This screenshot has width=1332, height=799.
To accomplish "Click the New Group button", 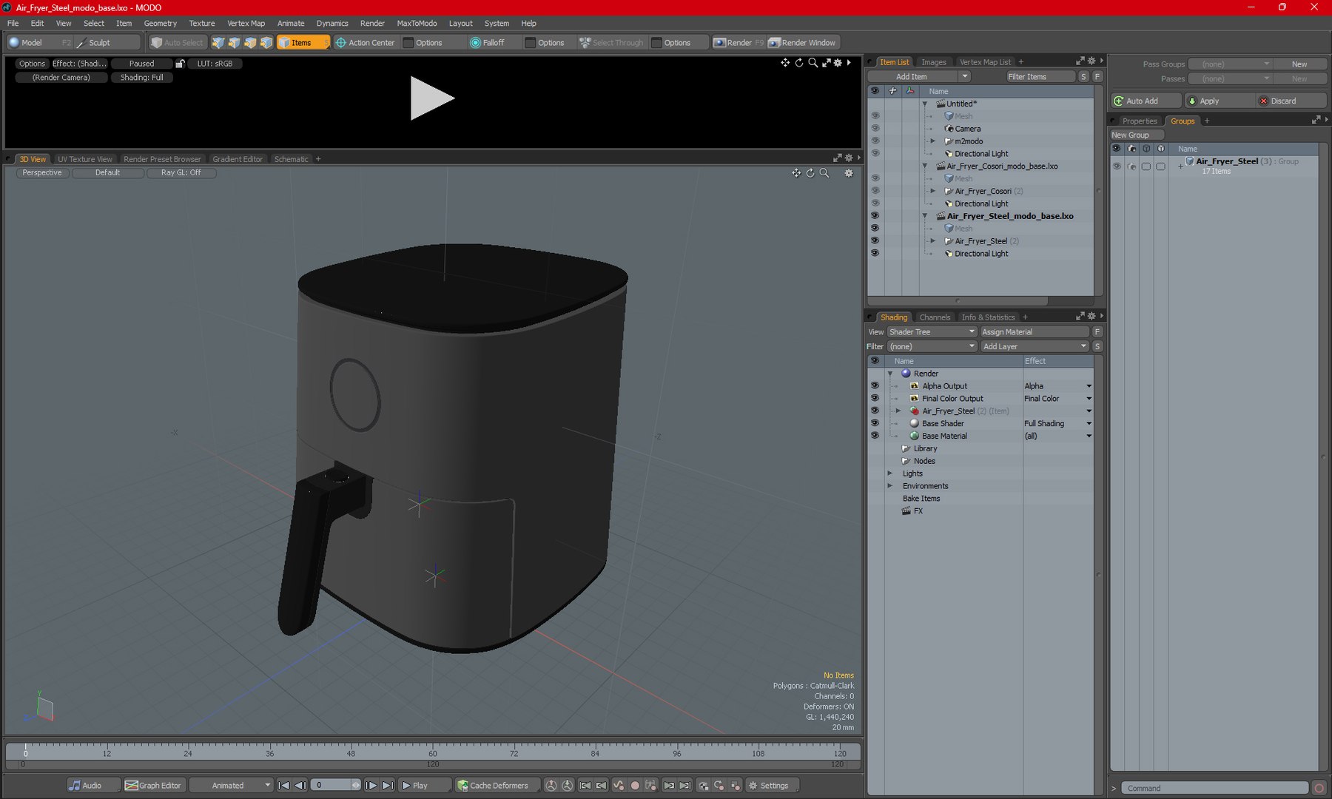I will click(1137, 135).
